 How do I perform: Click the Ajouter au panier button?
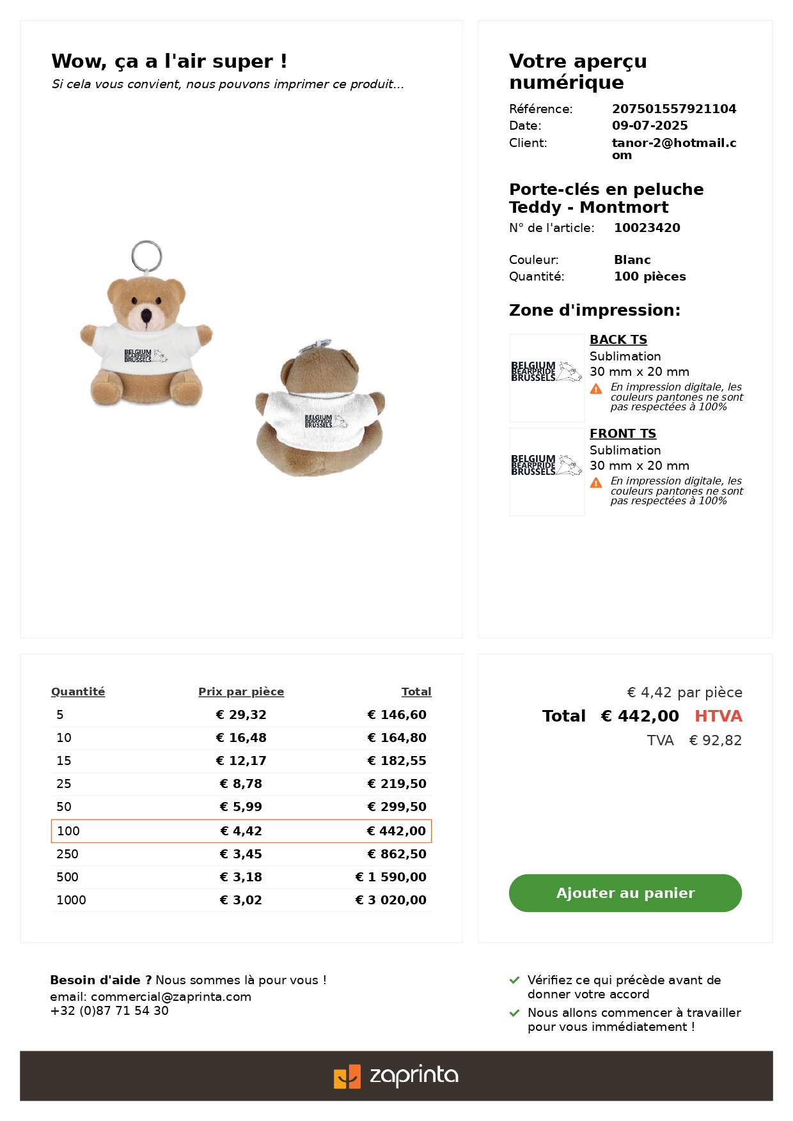click(x=625, y=893)
